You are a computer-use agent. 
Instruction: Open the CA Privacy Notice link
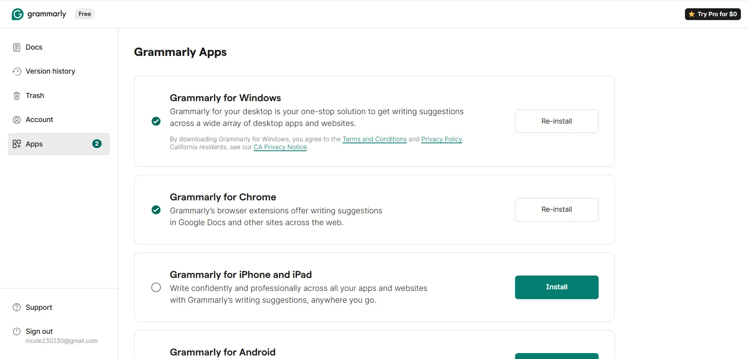pyautogui.click(x=280, y=147)
